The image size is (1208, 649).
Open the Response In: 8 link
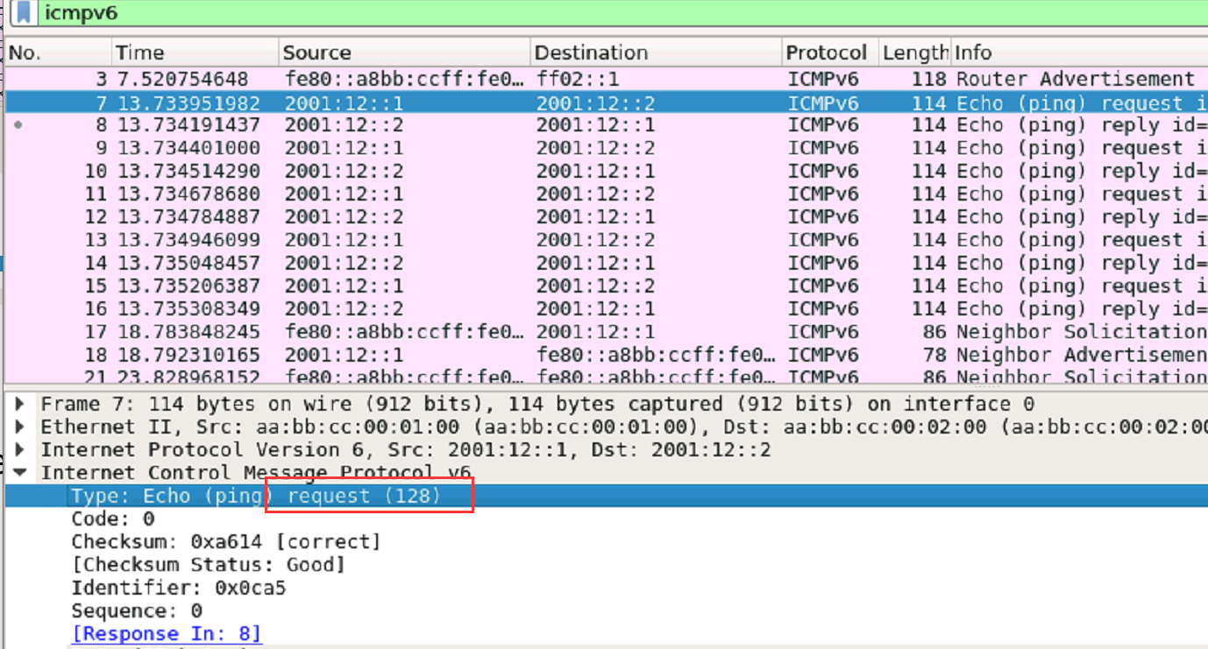coord(167,633)
